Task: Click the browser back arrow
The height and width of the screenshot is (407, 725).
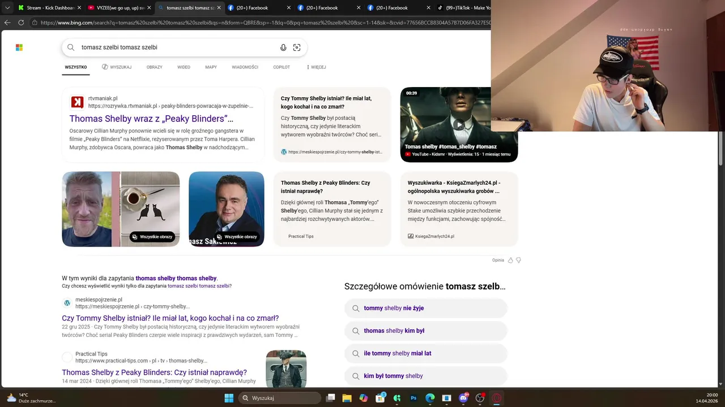Action: (x=7, y=23)
